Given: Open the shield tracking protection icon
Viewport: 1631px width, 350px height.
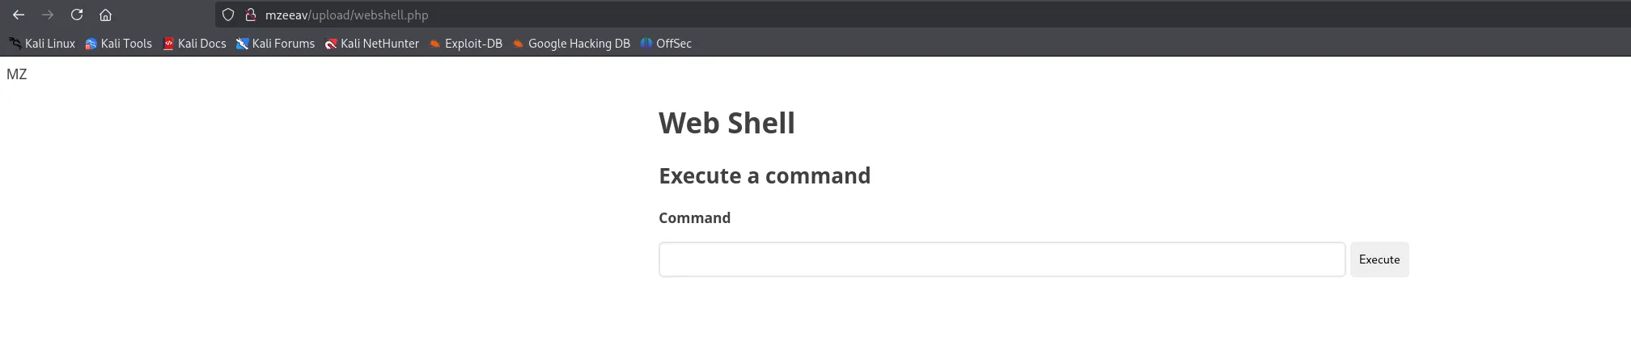Looking at the screenshot, I should pyautogui.click(x=228, y=15).
